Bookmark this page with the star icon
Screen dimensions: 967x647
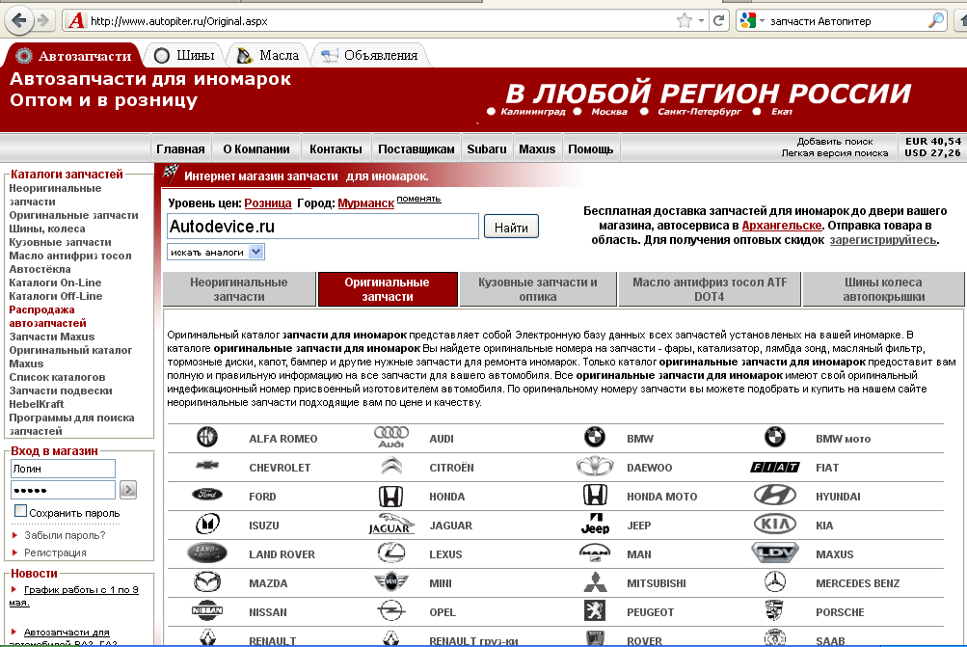click(x=685, y=21)
